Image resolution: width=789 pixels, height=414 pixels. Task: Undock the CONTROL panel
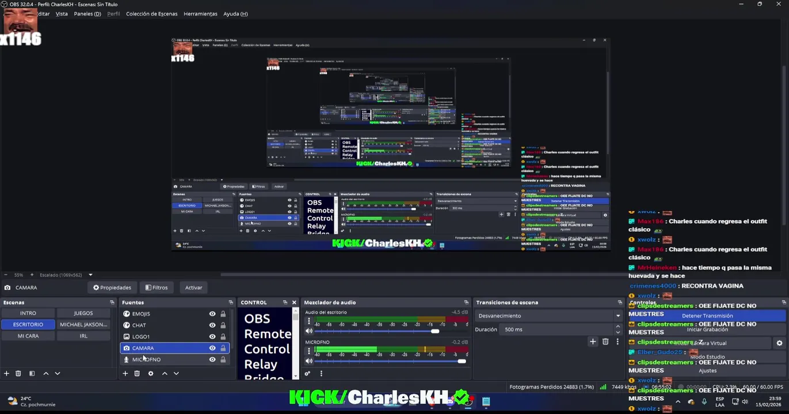click(285, 302)
